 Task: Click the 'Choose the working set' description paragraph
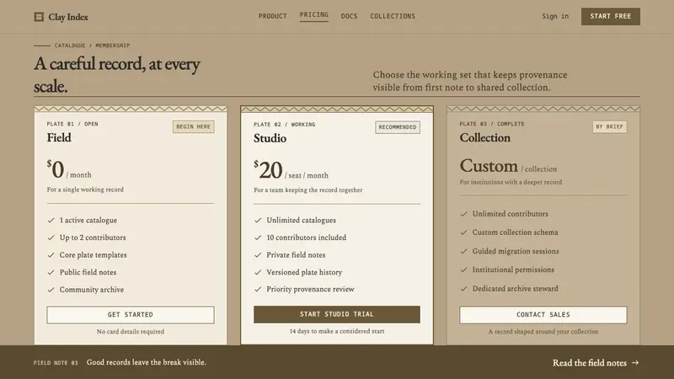[x=470, y=81]
